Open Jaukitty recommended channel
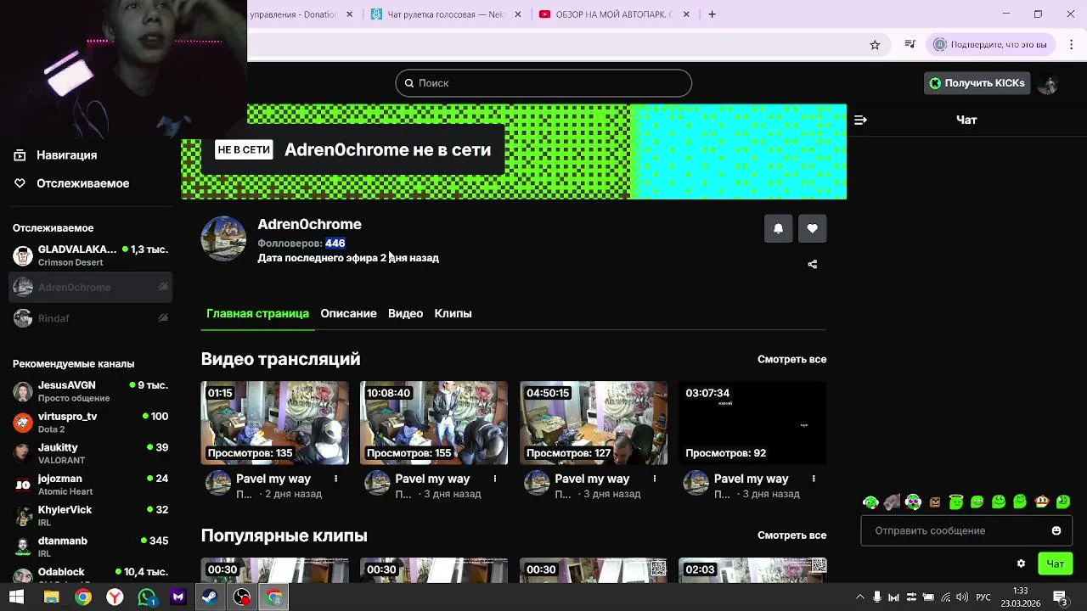 point(90,453)
